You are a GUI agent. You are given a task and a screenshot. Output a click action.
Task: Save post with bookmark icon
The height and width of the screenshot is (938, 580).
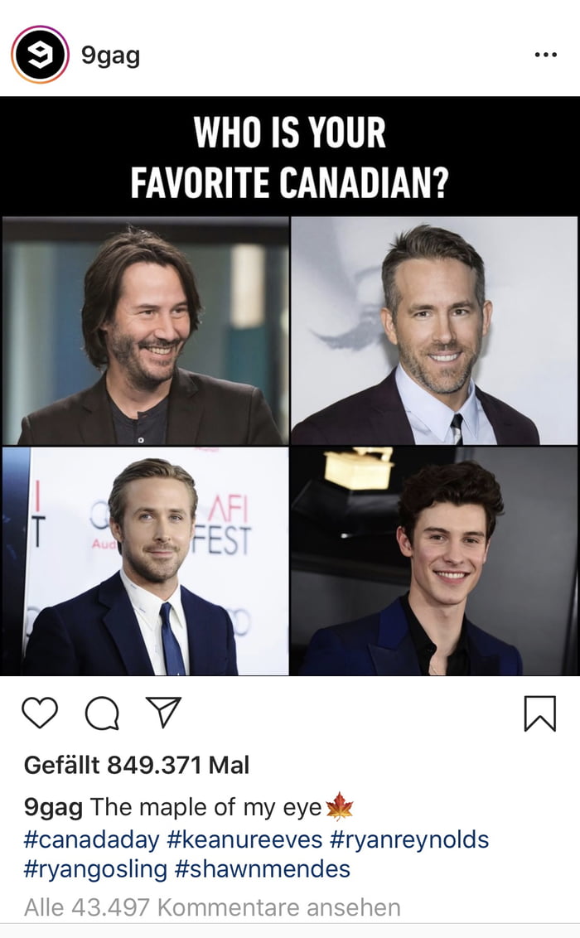click(x=540, y=713)
